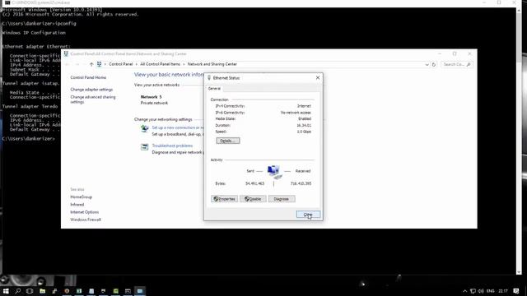Image resolution: width=527 pixels, height=296 pixels.
Task: Open Internet Options under See also
Action: (84, 212)
